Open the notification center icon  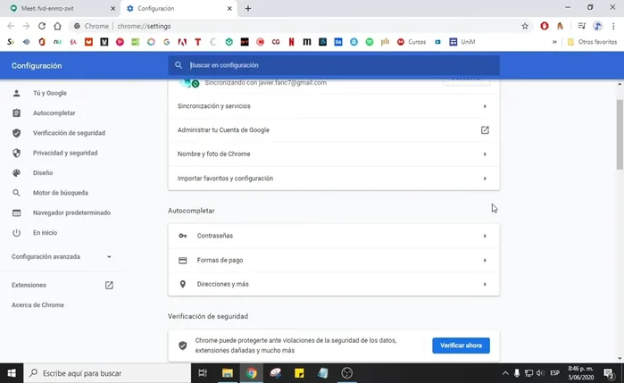(x=609, y=373)
